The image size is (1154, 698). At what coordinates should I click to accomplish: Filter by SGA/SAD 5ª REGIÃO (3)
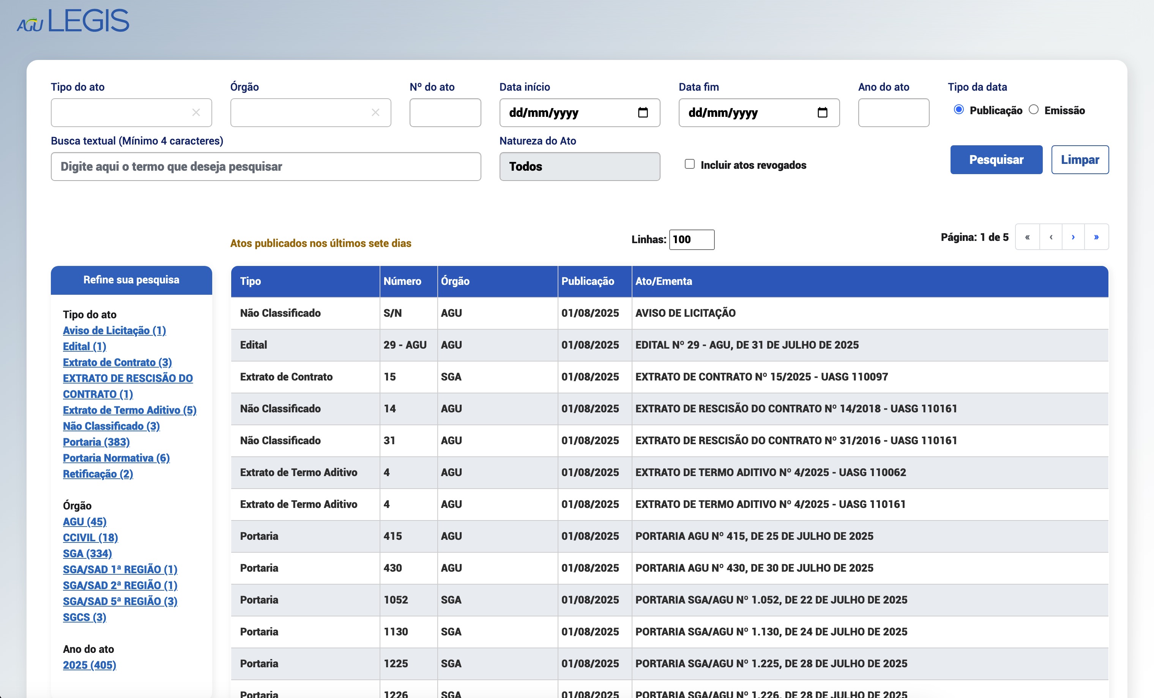tap(120, 601)
